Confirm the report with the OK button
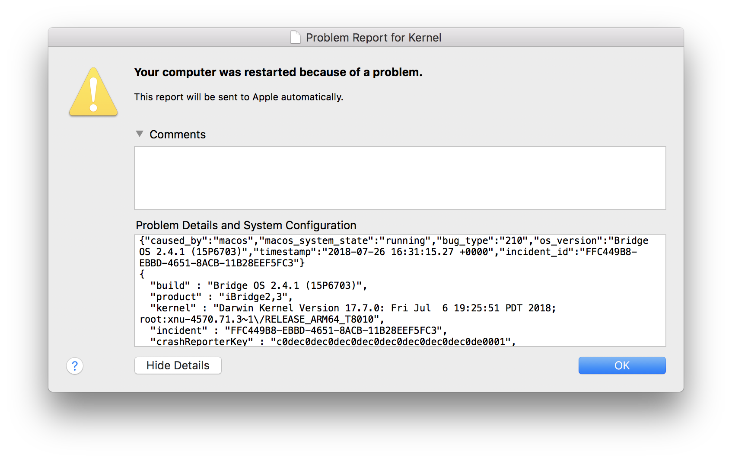Viewport: 732px width, 461px height. (622, 365)
